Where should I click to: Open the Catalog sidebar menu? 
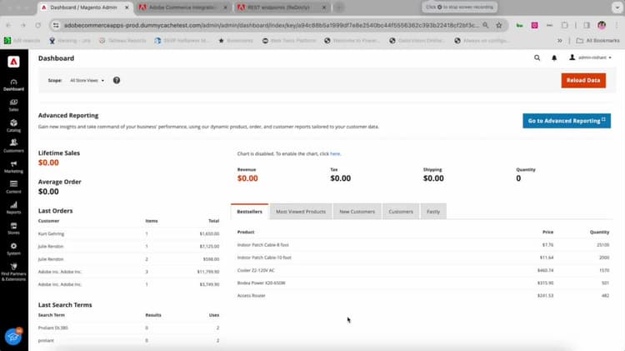pos(13,126)
